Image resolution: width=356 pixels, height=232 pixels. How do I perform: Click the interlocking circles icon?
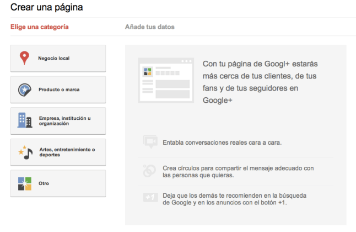pos(149,171)
